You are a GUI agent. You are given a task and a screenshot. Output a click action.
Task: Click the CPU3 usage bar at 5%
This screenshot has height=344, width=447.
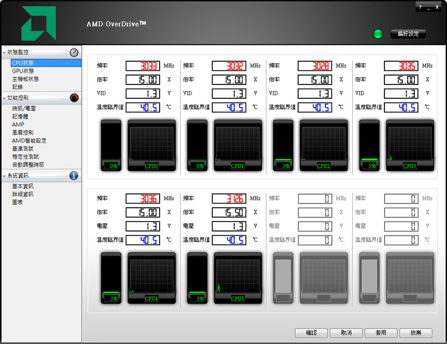coord(369,146)
